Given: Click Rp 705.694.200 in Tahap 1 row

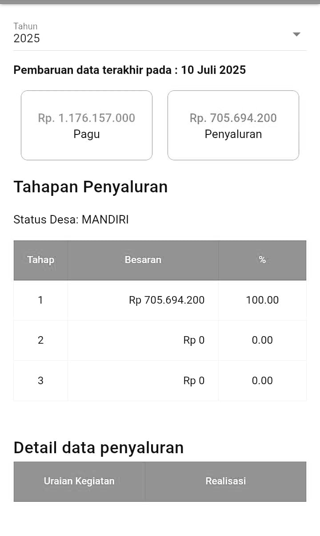Looking at the screenshot, I should [x=167, y=300].
